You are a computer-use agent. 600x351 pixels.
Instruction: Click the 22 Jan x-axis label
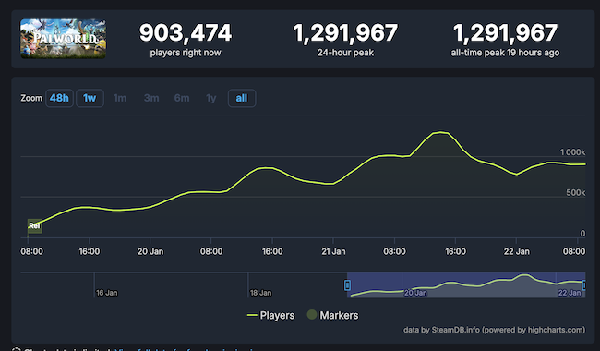517,251
